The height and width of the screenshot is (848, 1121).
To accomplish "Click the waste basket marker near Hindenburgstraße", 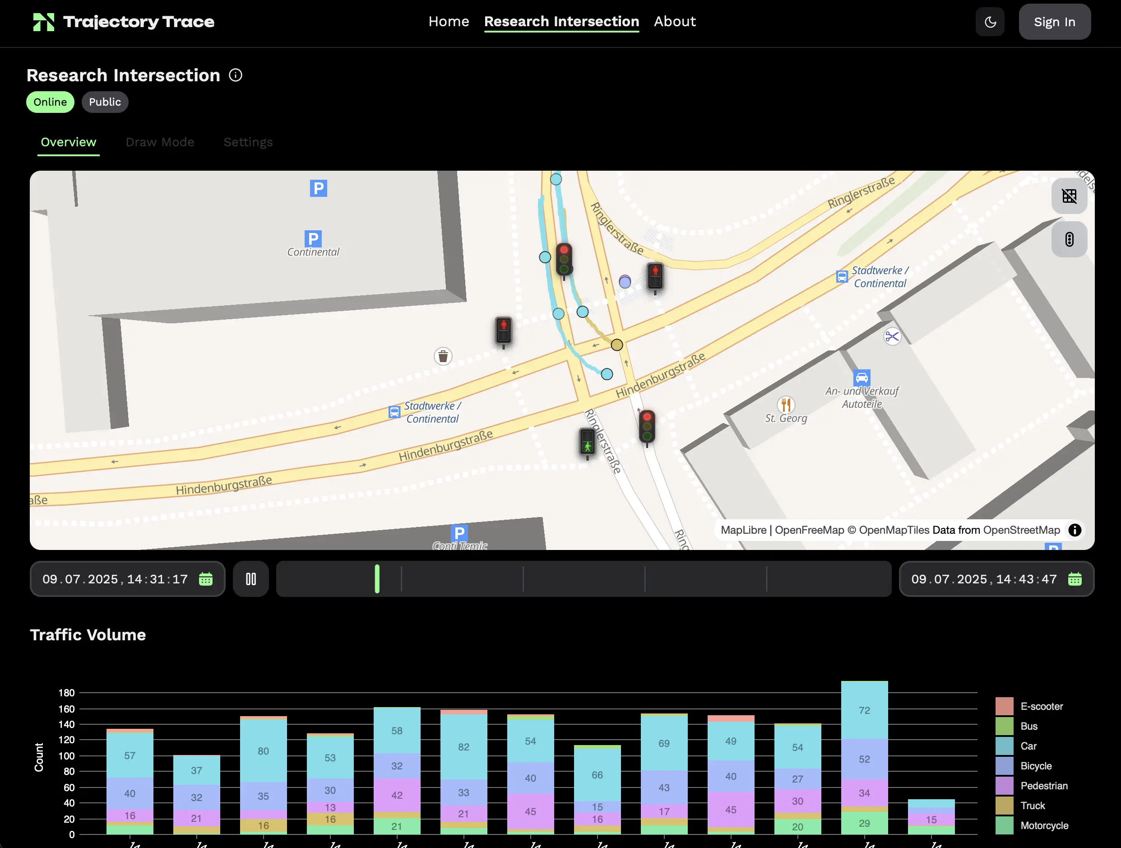I will click(x=443, y=356).
